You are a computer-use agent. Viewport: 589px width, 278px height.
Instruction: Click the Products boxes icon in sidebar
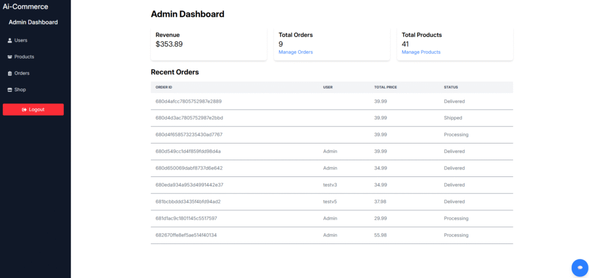pyautogui.click(x=10, y=57)
